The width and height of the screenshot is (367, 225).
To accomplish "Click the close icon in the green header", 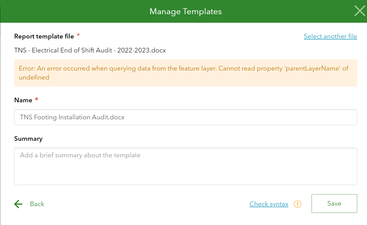I will (360, 11).
